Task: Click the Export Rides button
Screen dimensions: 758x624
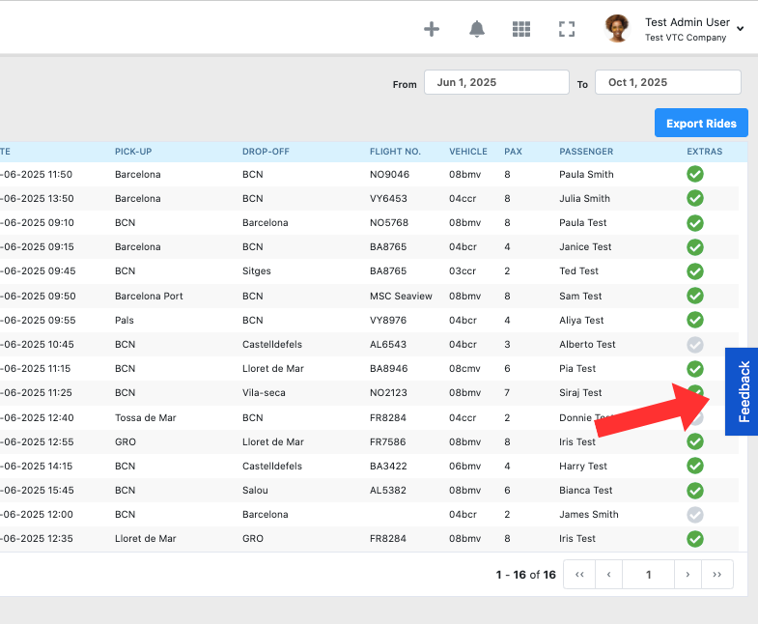Action: tap(701, 123)
